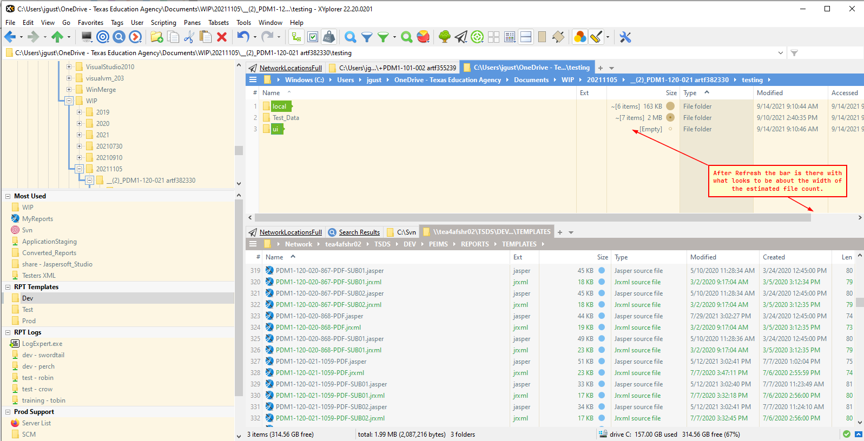Open the Scripting menu
The width and height of the screenshot is (864, 441).
163,23
